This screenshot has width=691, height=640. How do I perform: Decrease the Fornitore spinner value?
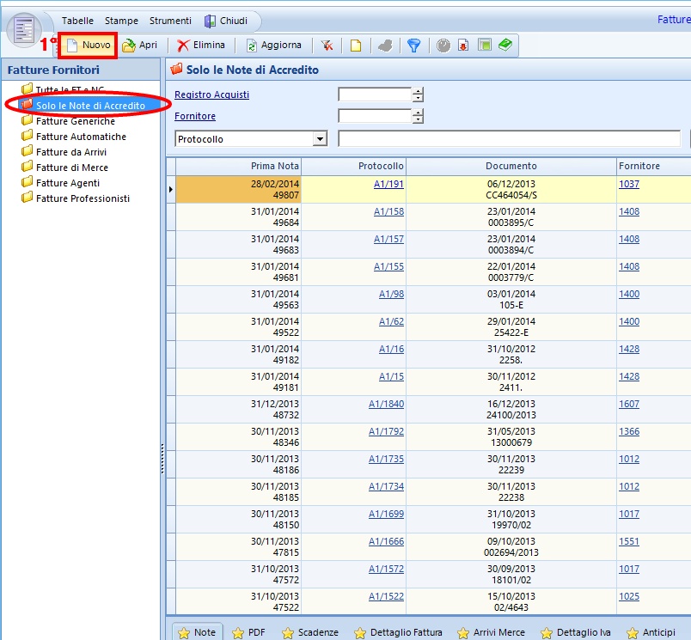(x=418, y=120)
